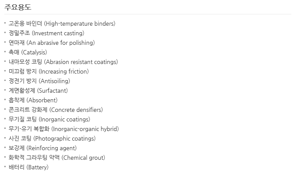Click the Concrete densifiers list item
Image resolution: width=297 pixels, height=175 pixels.
coord(56,110)
